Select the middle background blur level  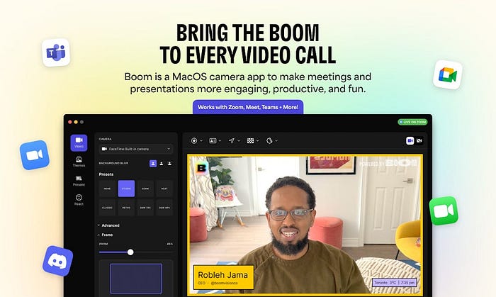pos(162,164)
